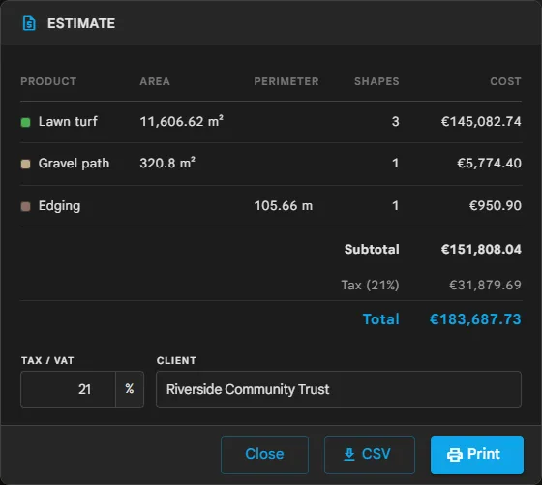Select the Lawn turf product name
Image resolution: width=542 pixels, height=485 pixels.
click(68, 121)
